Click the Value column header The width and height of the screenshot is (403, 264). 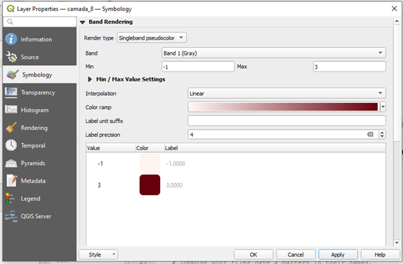111,148
